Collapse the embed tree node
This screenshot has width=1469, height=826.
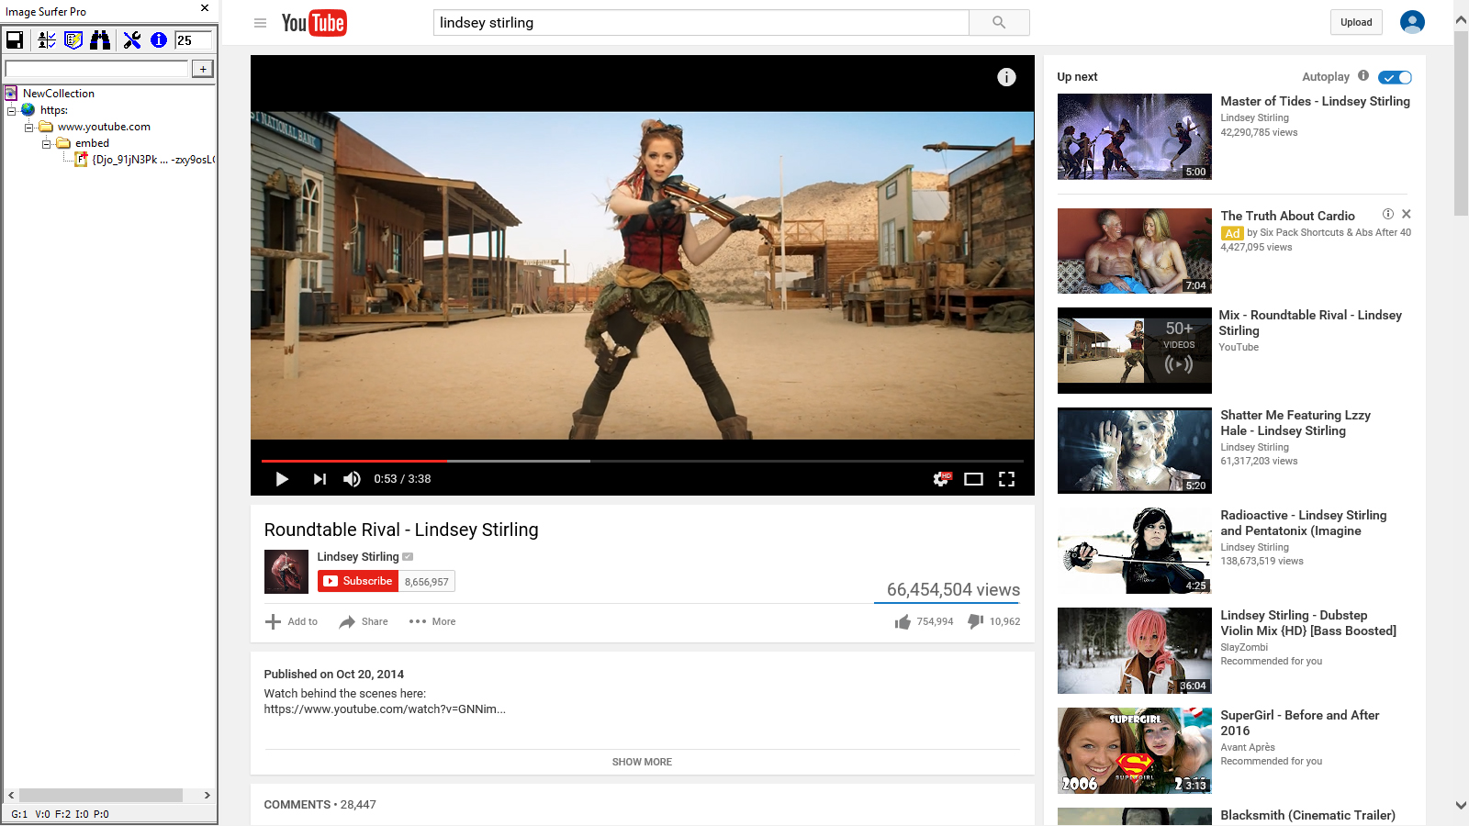(x=47, y=143)
